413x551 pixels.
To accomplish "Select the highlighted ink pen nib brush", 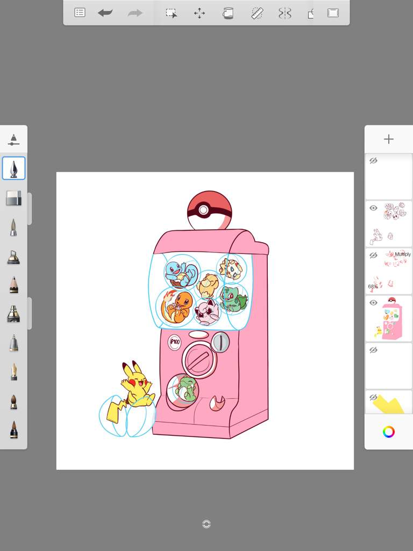I will tap(13, 168).
